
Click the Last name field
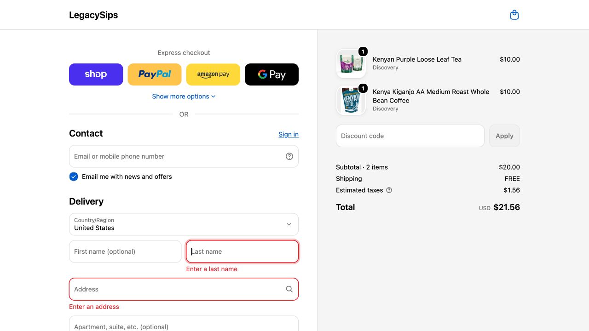coord(243,251)
